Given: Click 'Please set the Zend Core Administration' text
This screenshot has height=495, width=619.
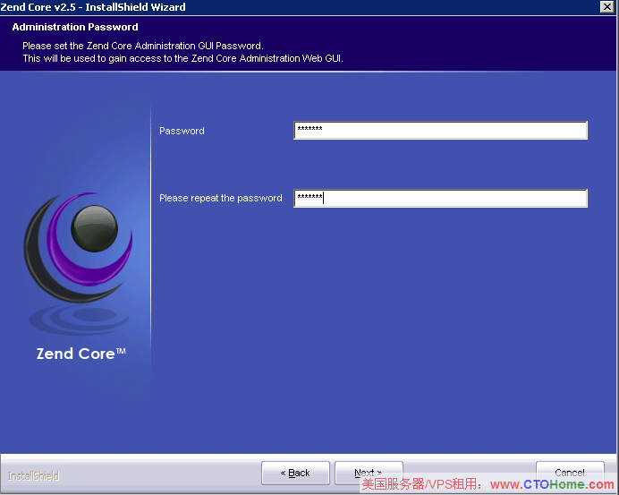Looking at the screenshot, I should (143, 46).
